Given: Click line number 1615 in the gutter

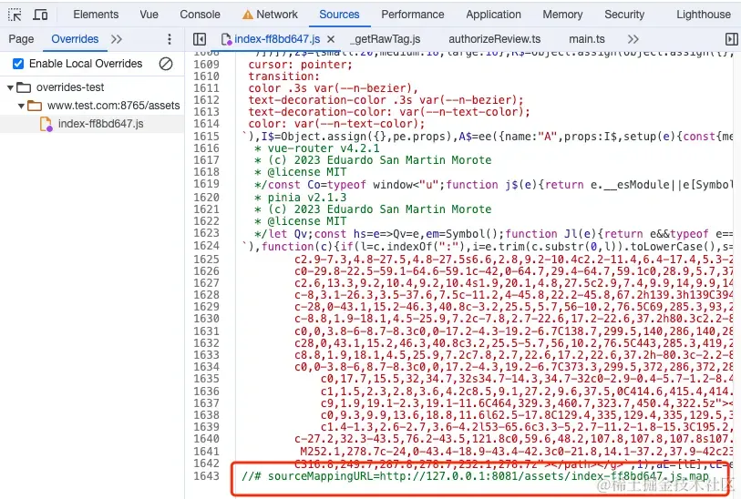Looking at the screenshot, I should tap(207, 137).
